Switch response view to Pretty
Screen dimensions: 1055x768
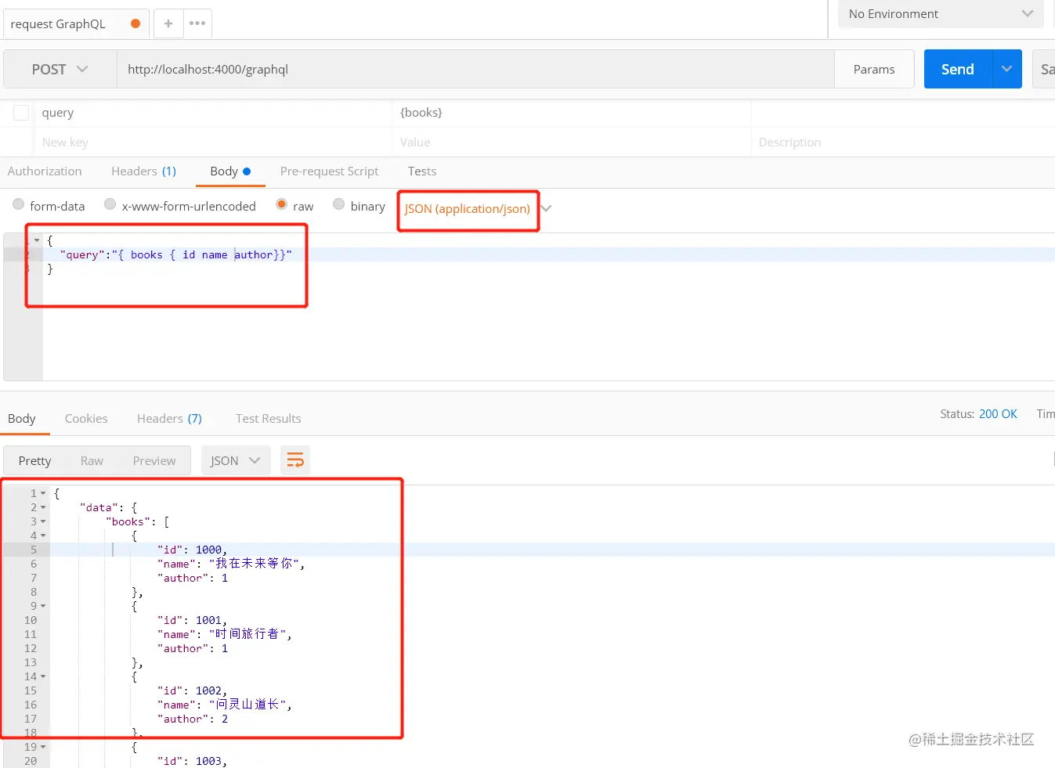pyautogui.click(x=35, y=461)
